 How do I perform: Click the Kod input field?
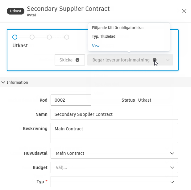[71, 100]
